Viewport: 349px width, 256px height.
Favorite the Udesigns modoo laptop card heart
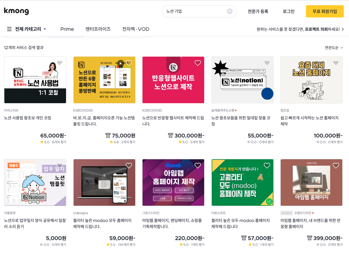pyautogui.click(x=129, y=165)
